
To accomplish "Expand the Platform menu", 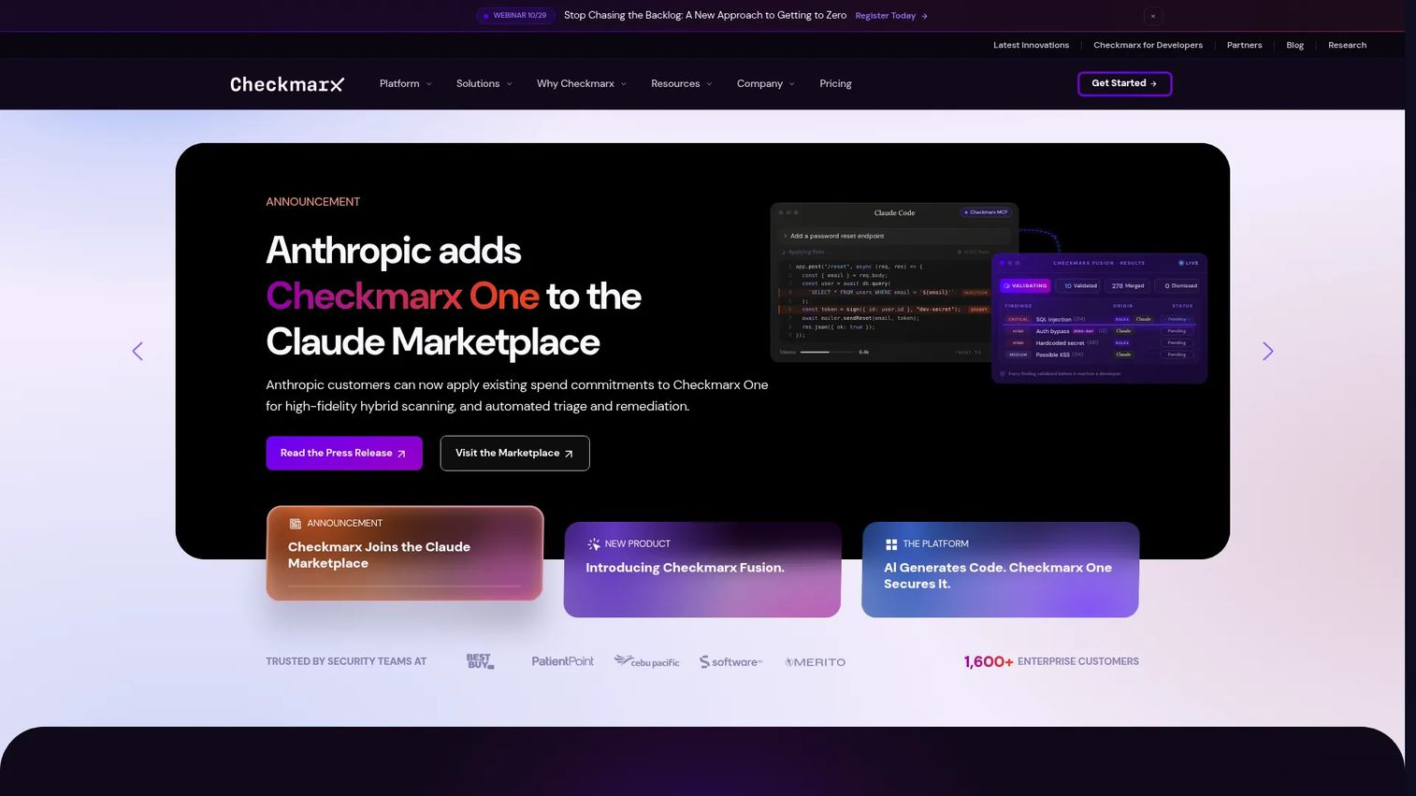I will click(405, 83).
